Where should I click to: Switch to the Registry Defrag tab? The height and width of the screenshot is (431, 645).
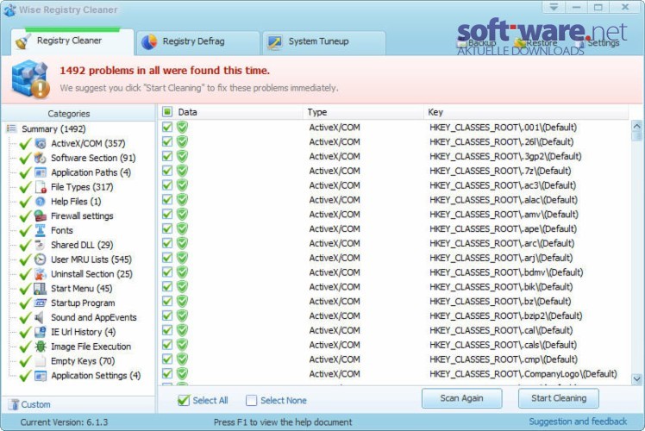(x=197, y=41)
